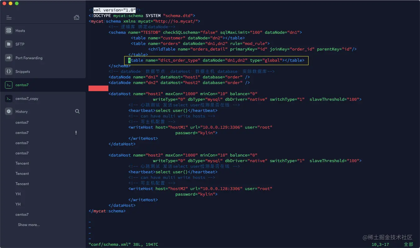Click the dataNode name="dn2" line
This screenshot has height=248, width=420.
click(x=179, y=82)
